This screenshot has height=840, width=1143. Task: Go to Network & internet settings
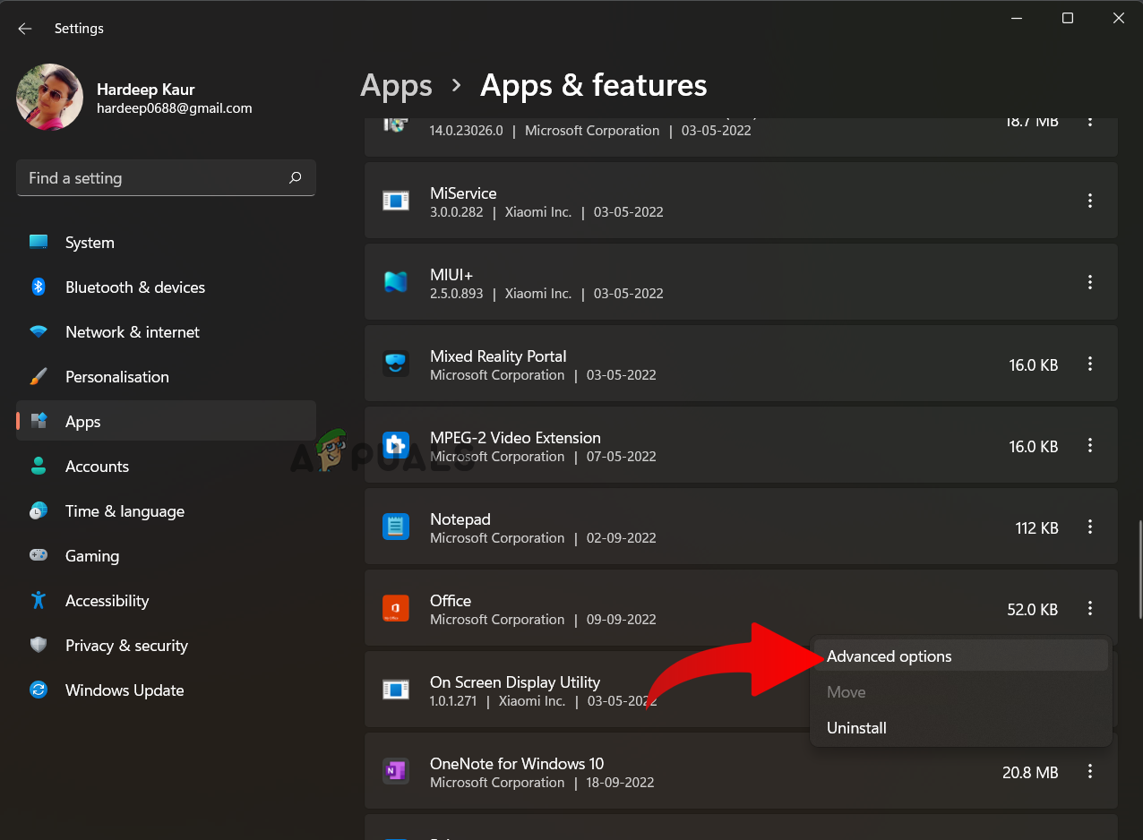point(132,332)
